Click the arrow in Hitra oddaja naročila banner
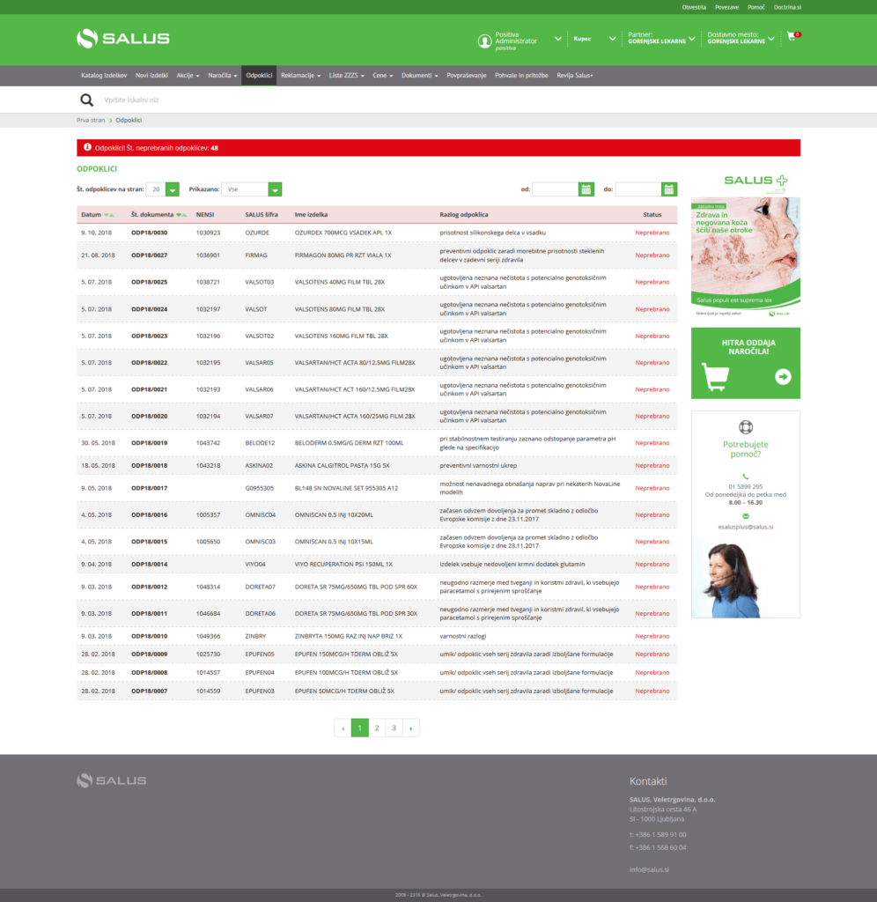 point(783,377)
